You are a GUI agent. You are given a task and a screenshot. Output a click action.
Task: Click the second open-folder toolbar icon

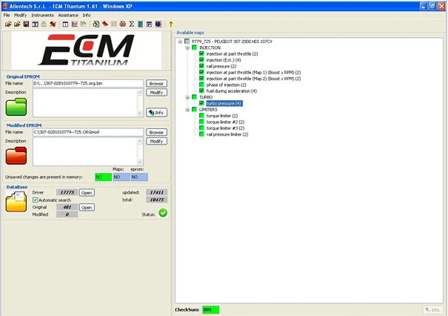point(17,24)
